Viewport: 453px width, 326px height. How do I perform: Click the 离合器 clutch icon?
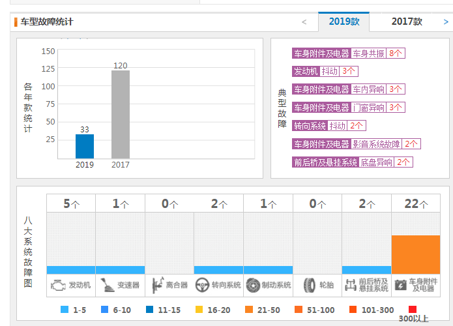click(158, 285)
